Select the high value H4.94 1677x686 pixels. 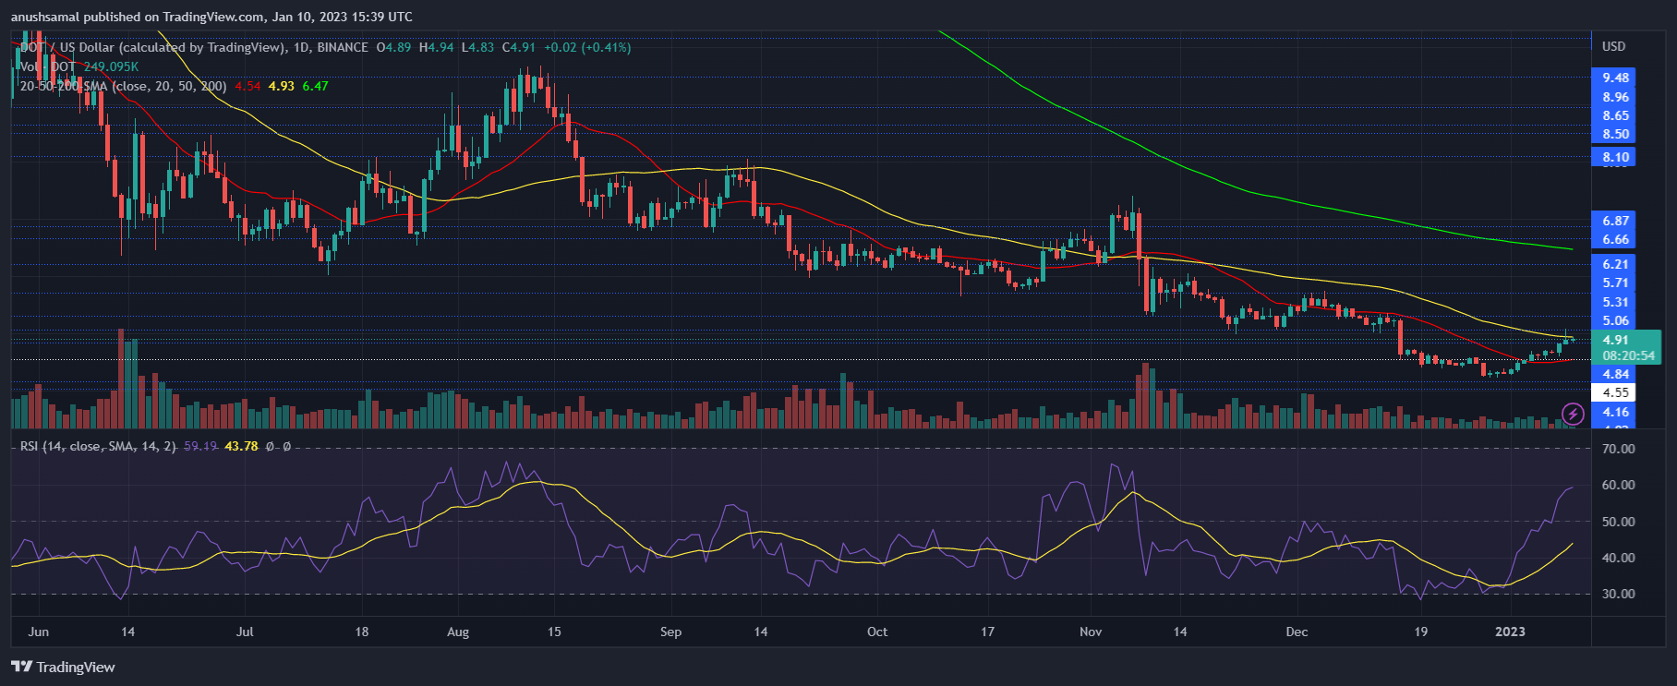(x=436, y=47)
